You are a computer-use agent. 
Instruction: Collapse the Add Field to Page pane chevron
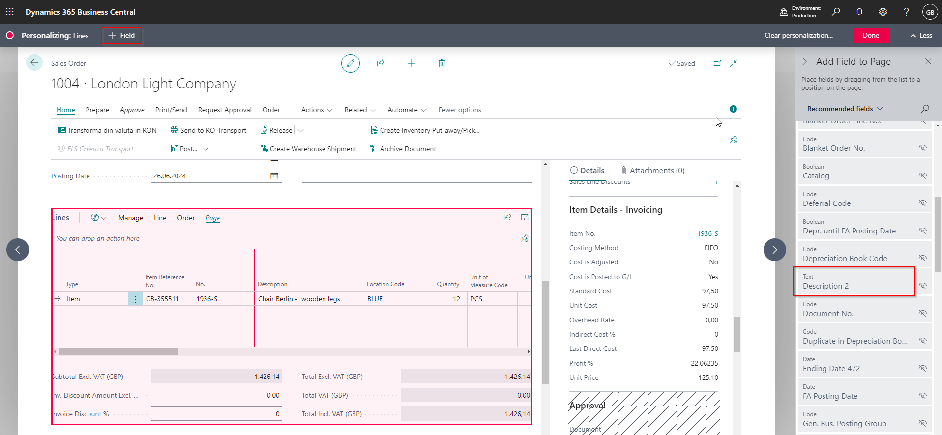(x=805, y=61)
